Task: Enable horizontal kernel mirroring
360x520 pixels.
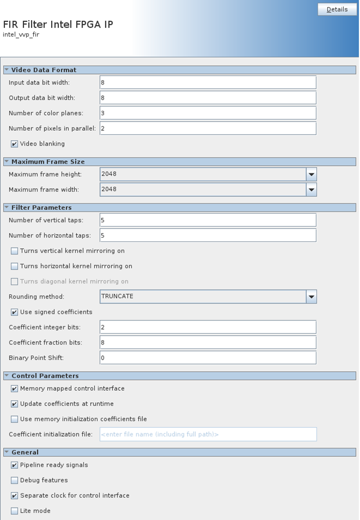Action: [14, 266]
